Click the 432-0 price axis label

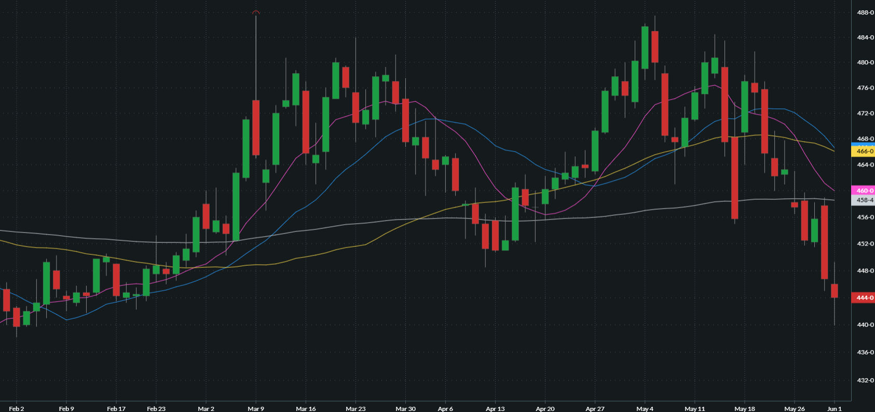click(865, 380)
